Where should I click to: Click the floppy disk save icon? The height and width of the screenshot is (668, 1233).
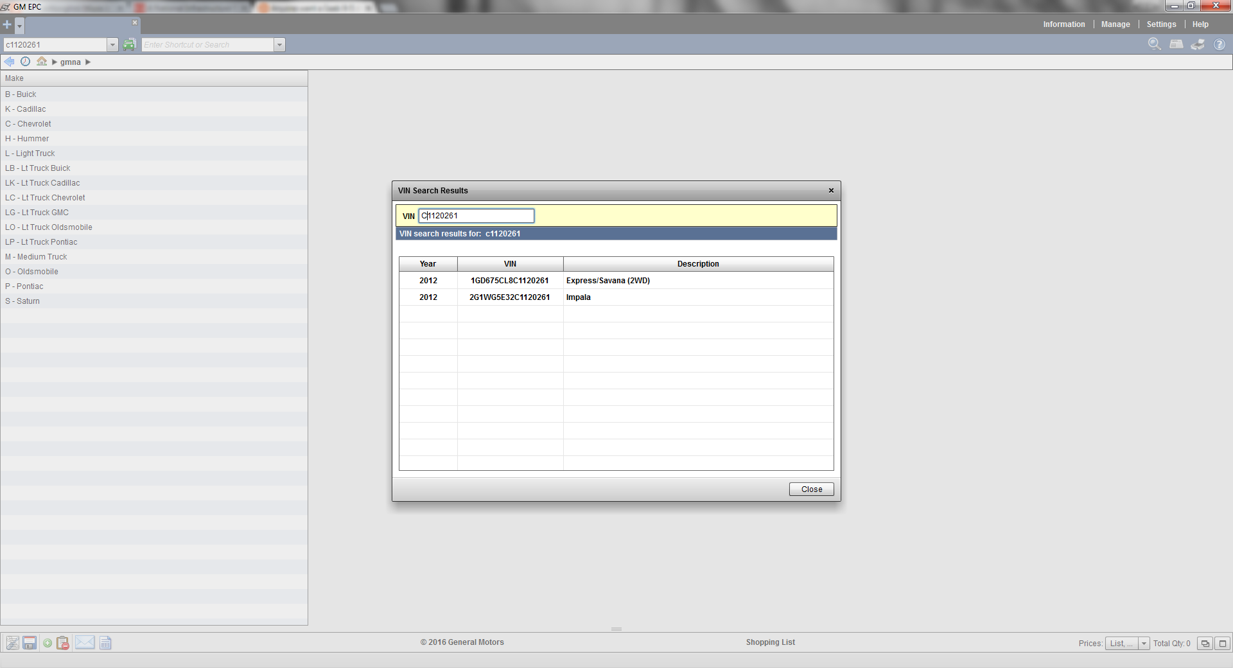point(30,643)
